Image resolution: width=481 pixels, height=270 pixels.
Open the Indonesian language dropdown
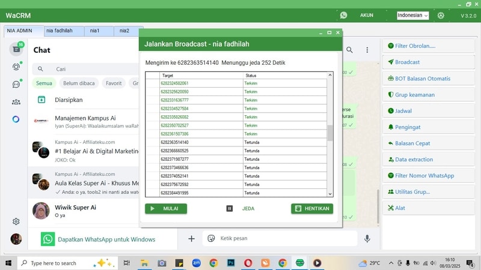tap(412, 16)
